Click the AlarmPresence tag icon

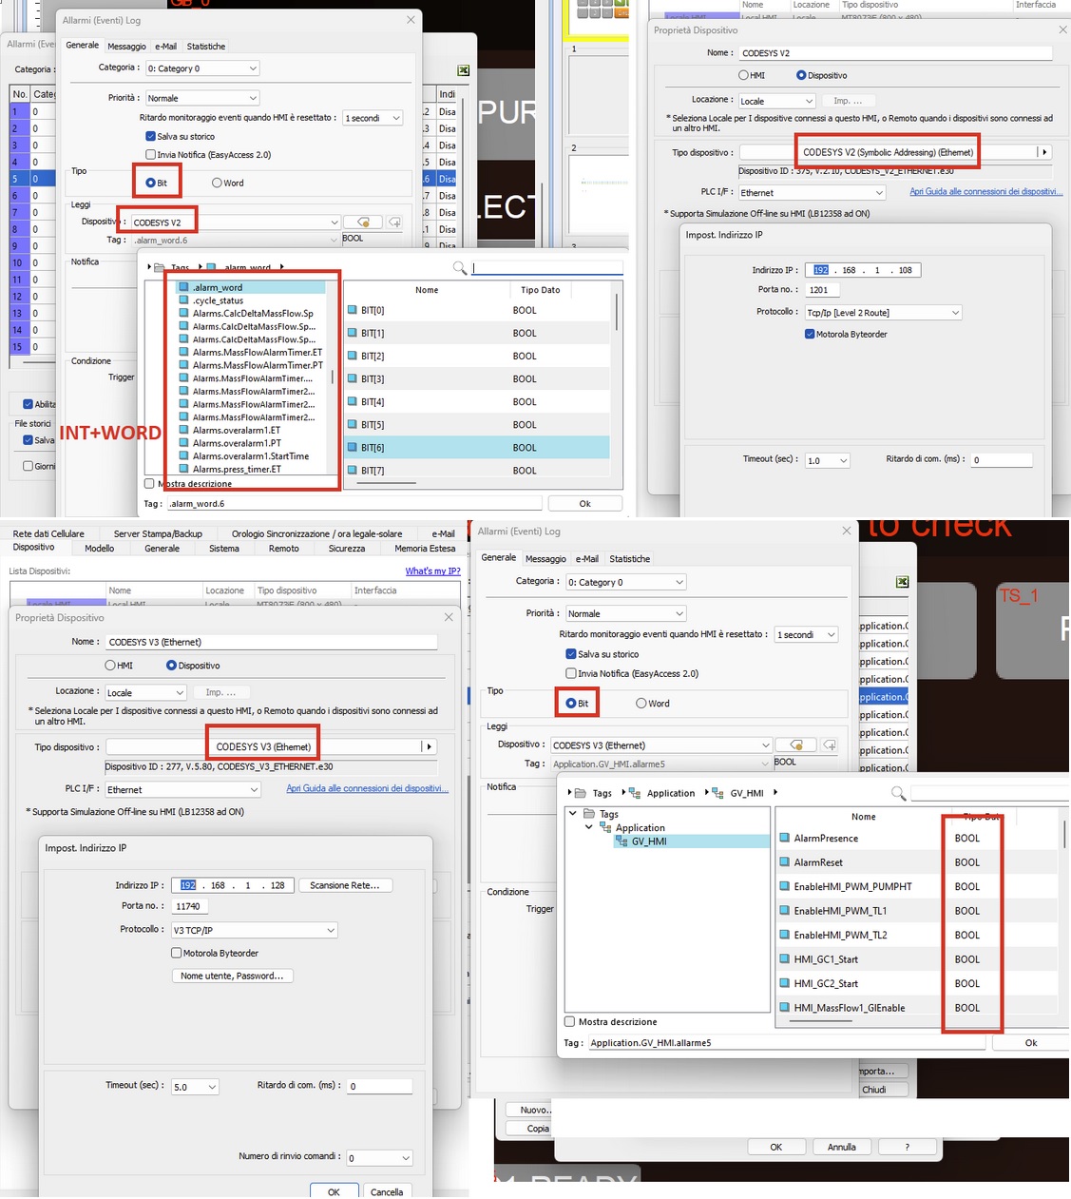click(x=785, y=838)
